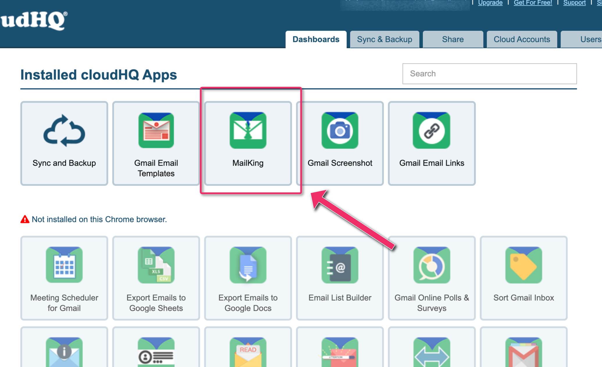The width and height of the screenshot is (602, 367).
Task: Click the 'Installed cloudHQ Apps' heading
Action: click(x=99, y=75)
